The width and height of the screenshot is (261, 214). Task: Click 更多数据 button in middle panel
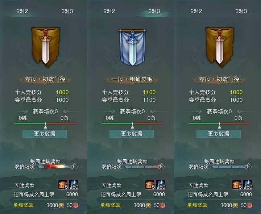(x=132, y=134)
